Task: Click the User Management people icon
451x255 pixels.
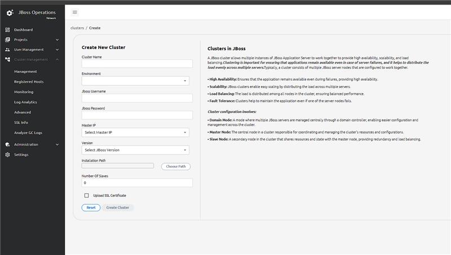Action: (7, 50)
